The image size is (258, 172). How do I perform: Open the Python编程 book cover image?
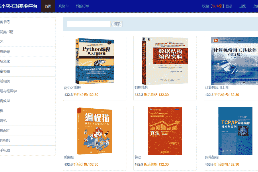[x=95, y=61]
